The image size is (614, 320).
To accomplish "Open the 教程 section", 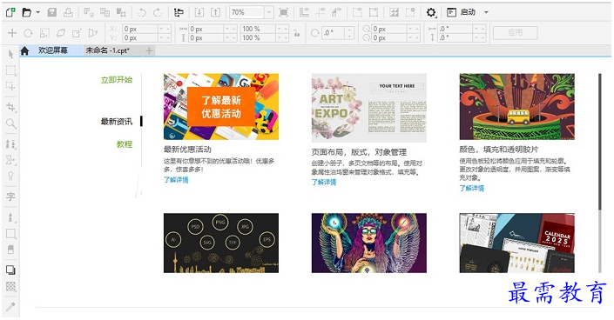I will point(125,144).
